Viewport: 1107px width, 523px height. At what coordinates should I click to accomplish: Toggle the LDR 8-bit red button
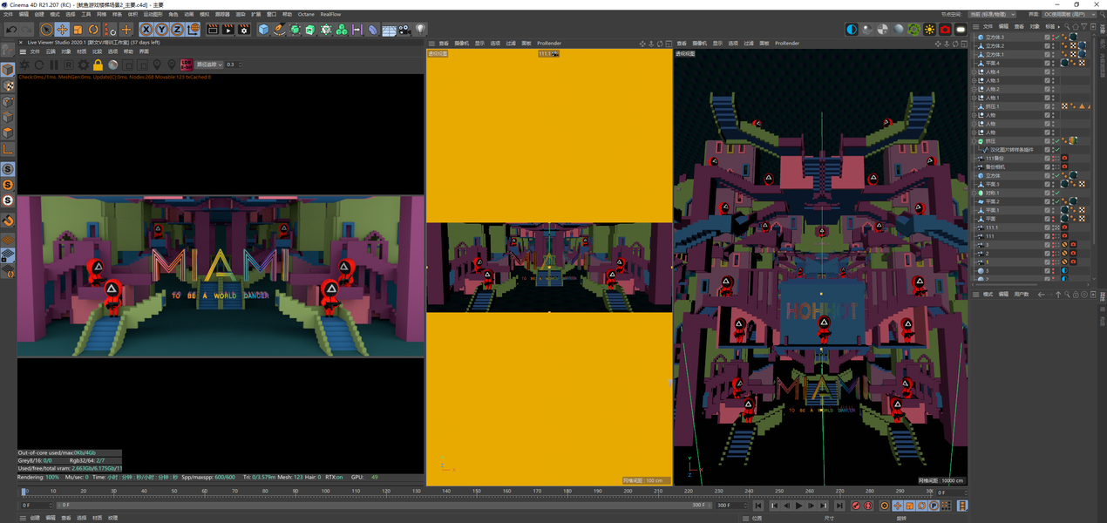pyautogui.click(x=186, y=65)
